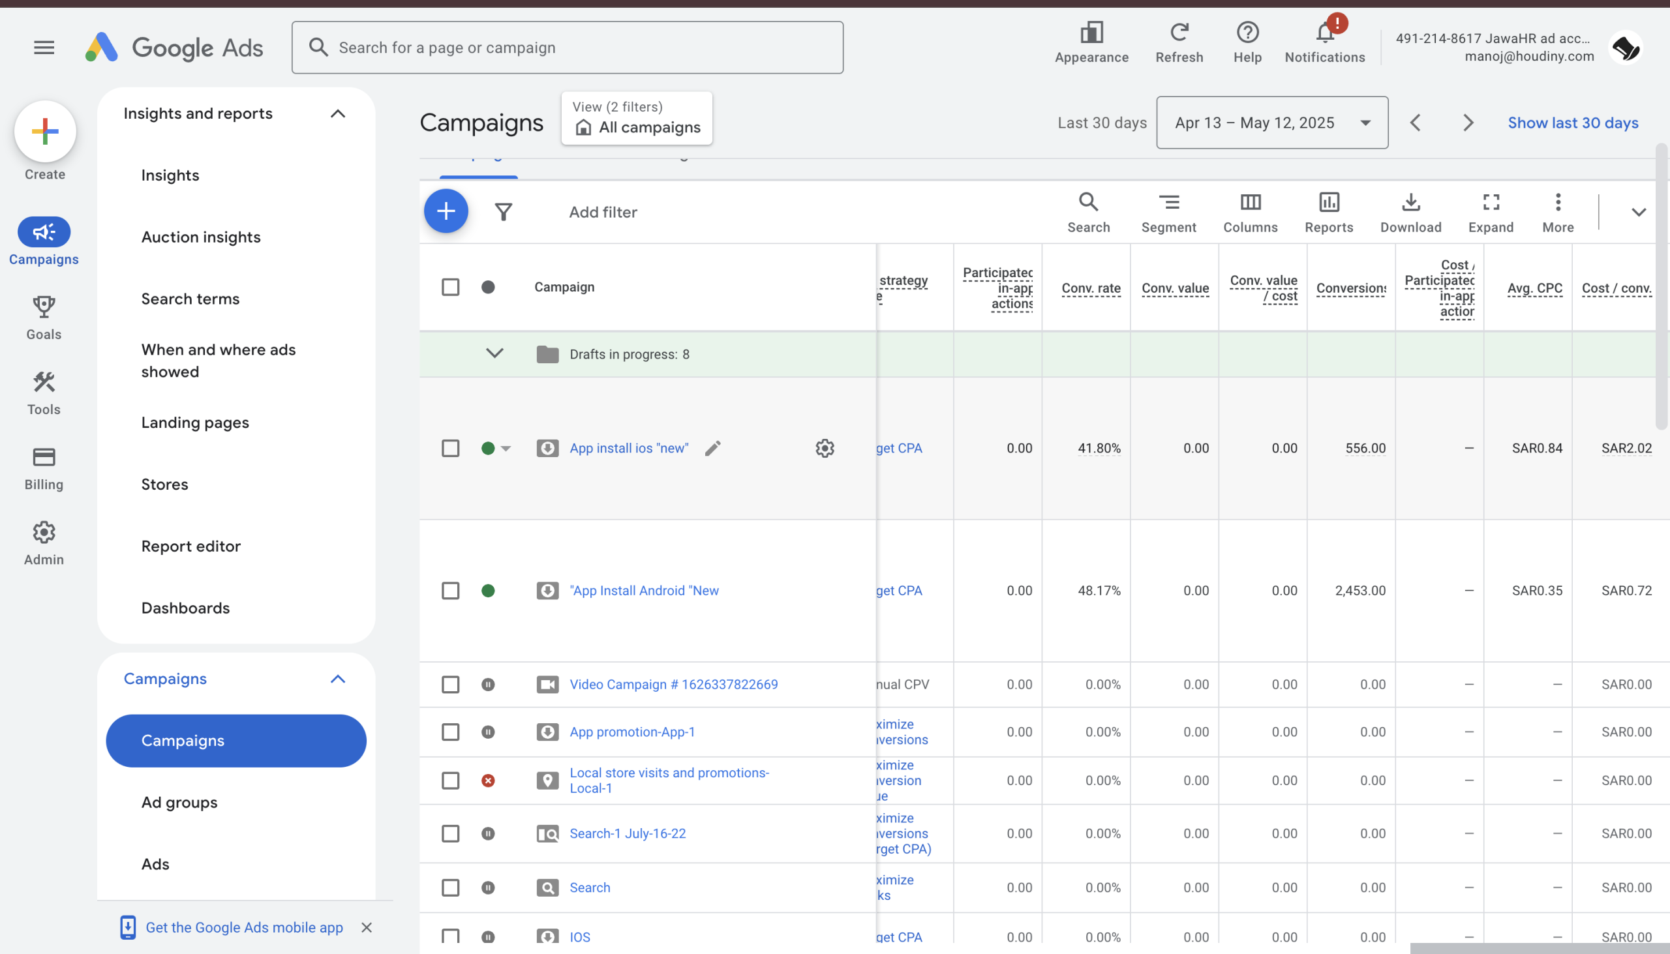Click the blue plus new campaign button
Image resolution: width=1670 pixels, height=954 pixels.
coord(446,211)
